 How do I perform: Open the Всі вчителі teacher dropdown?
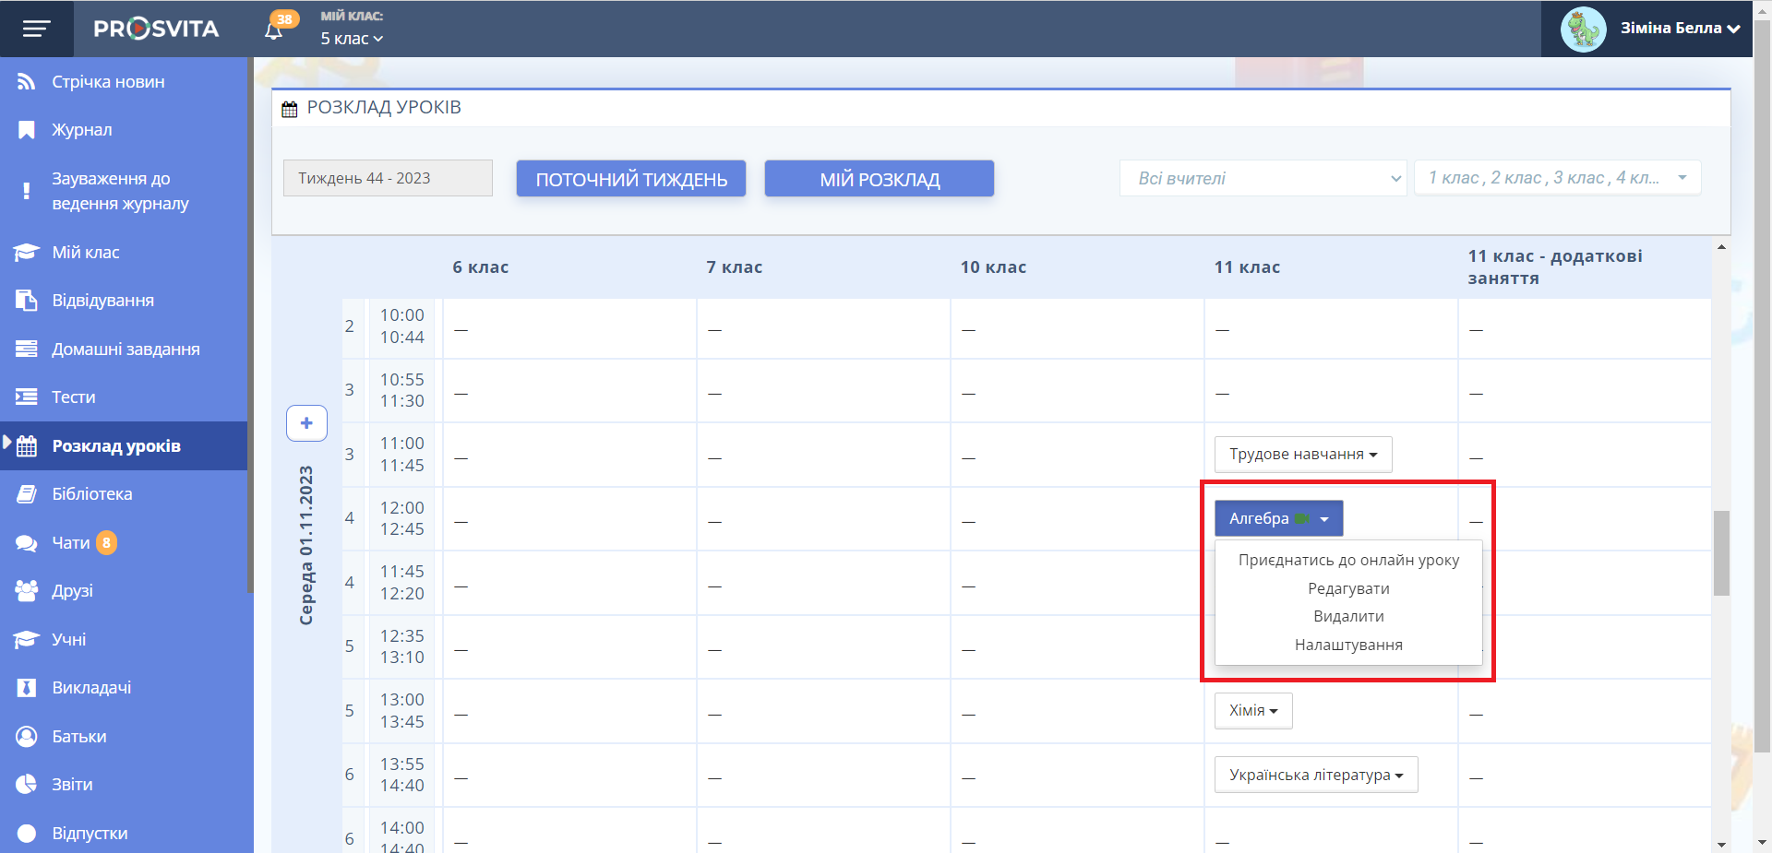pyautogui.click(x=1263, y=178)
